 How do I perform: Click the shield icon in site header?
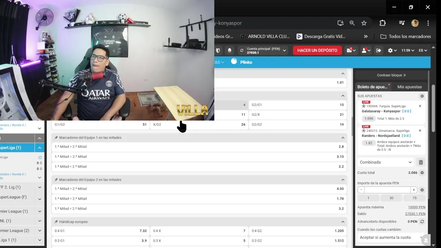point(218,50)
